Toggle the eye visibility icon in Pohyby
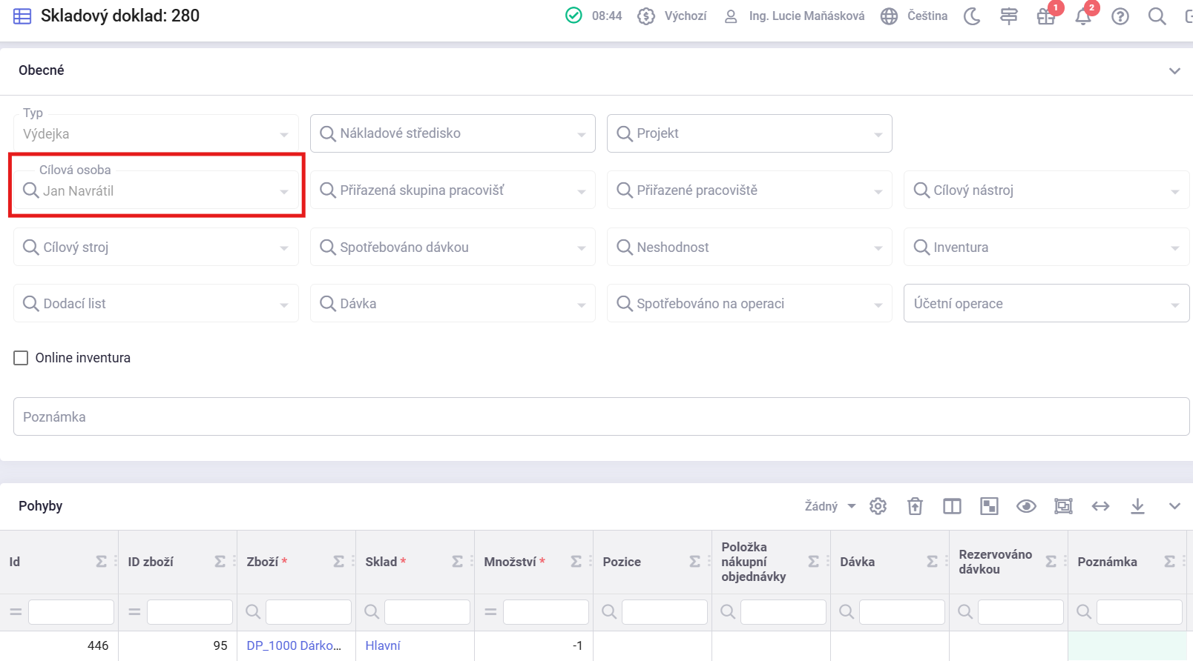 1026,506
